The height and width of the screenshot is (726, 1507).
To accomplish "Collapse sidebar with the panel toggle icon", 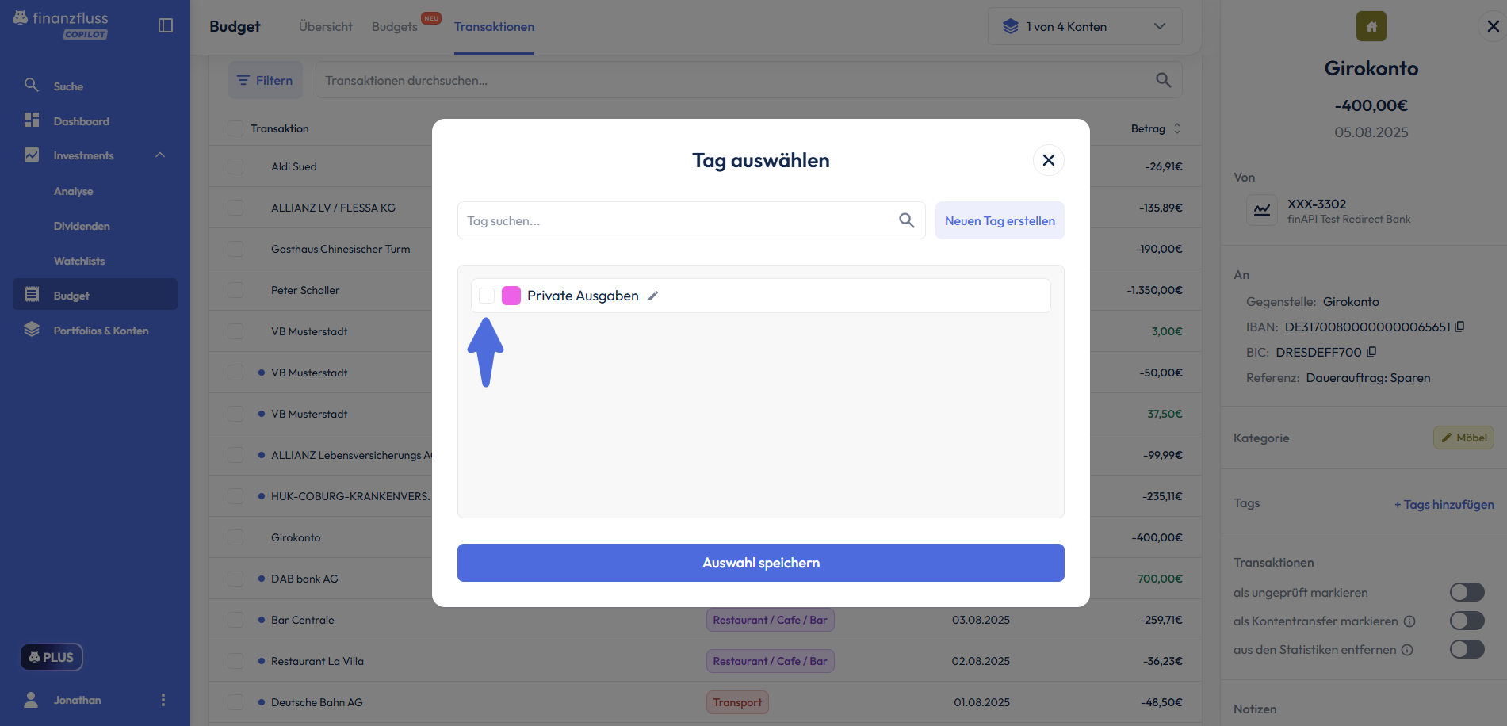I will click(x=166, y=25).
